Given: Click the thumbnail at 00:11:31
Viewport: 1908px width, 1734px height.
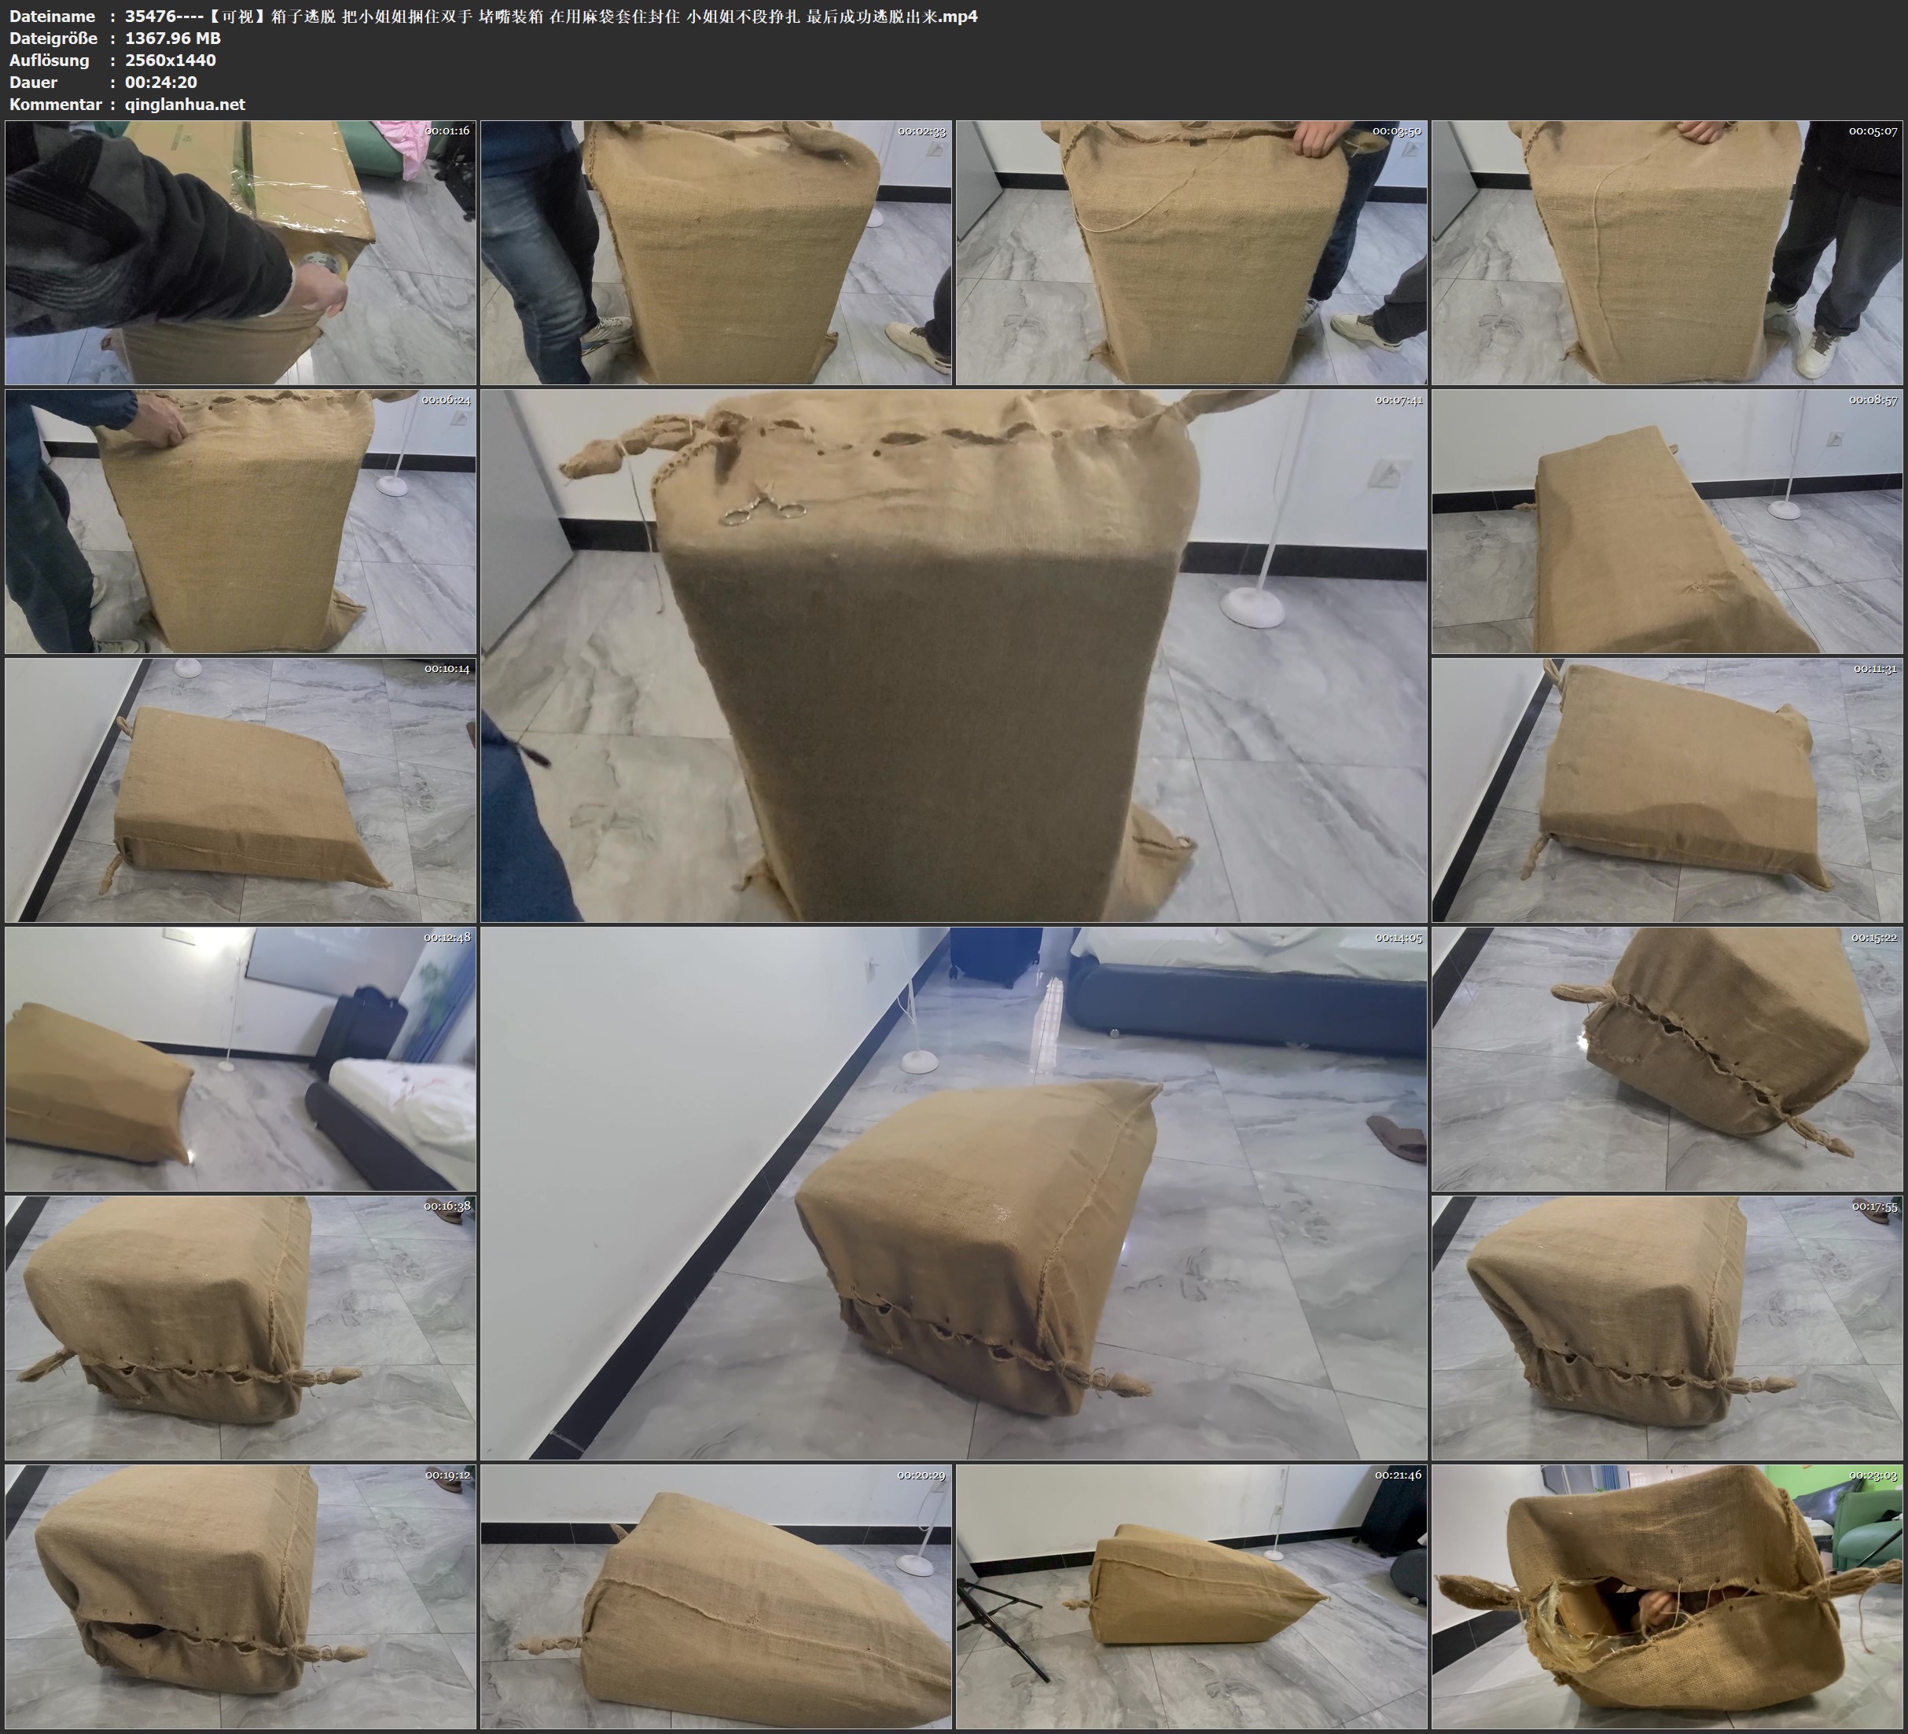Looking at the screenshot, I should click(1667, 790).
